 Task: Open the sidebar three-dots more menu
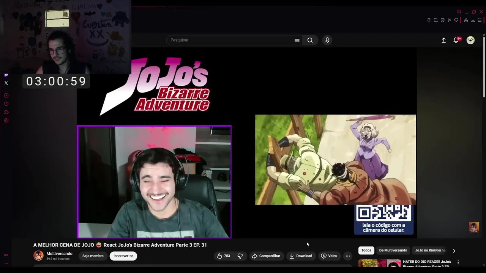click(6, 263)
